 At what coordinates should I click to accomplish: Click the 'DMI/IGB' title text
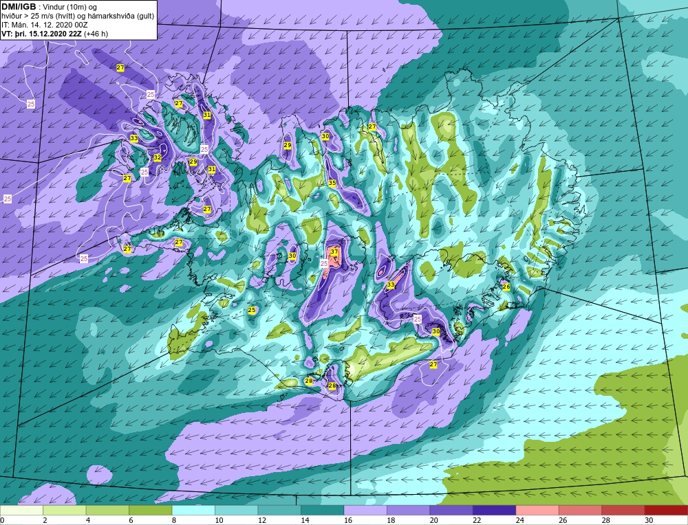point(19,7)
